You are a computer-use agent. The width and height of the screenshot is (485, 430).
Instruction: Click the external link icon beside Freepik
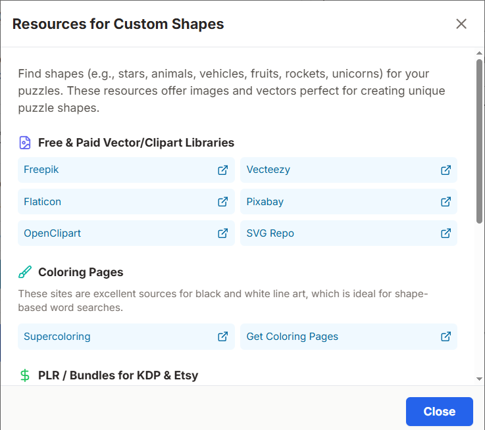point(222,170)
